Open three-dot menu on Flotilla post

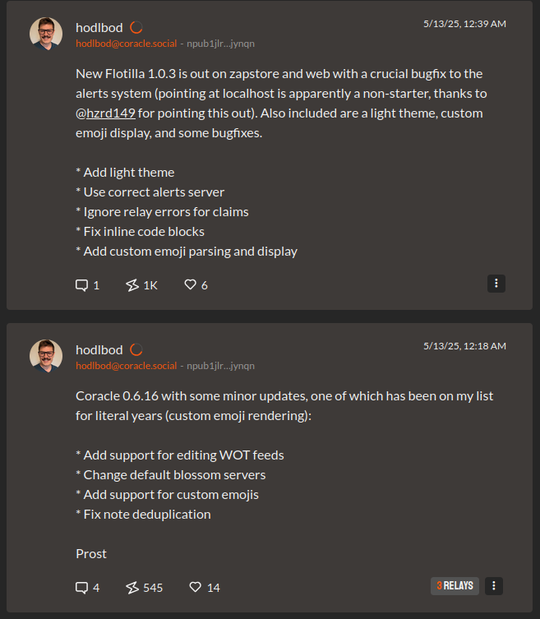coord(496,284)
